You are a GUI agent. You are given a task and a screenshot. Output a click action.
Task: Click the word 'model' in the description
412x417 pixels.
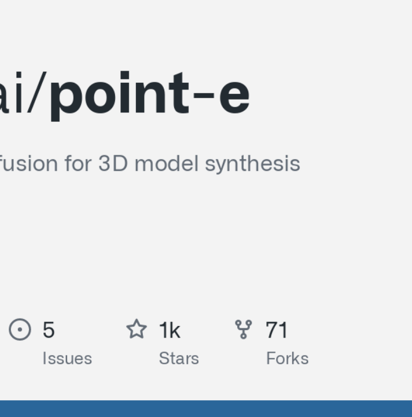click(x=167, y=163)
